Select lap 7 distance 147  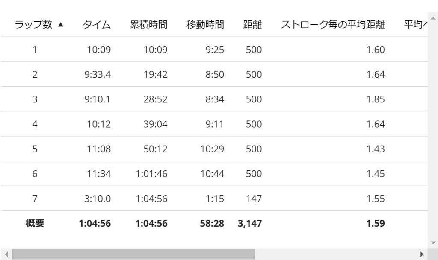pyautogui.click(x=254, y=199)
